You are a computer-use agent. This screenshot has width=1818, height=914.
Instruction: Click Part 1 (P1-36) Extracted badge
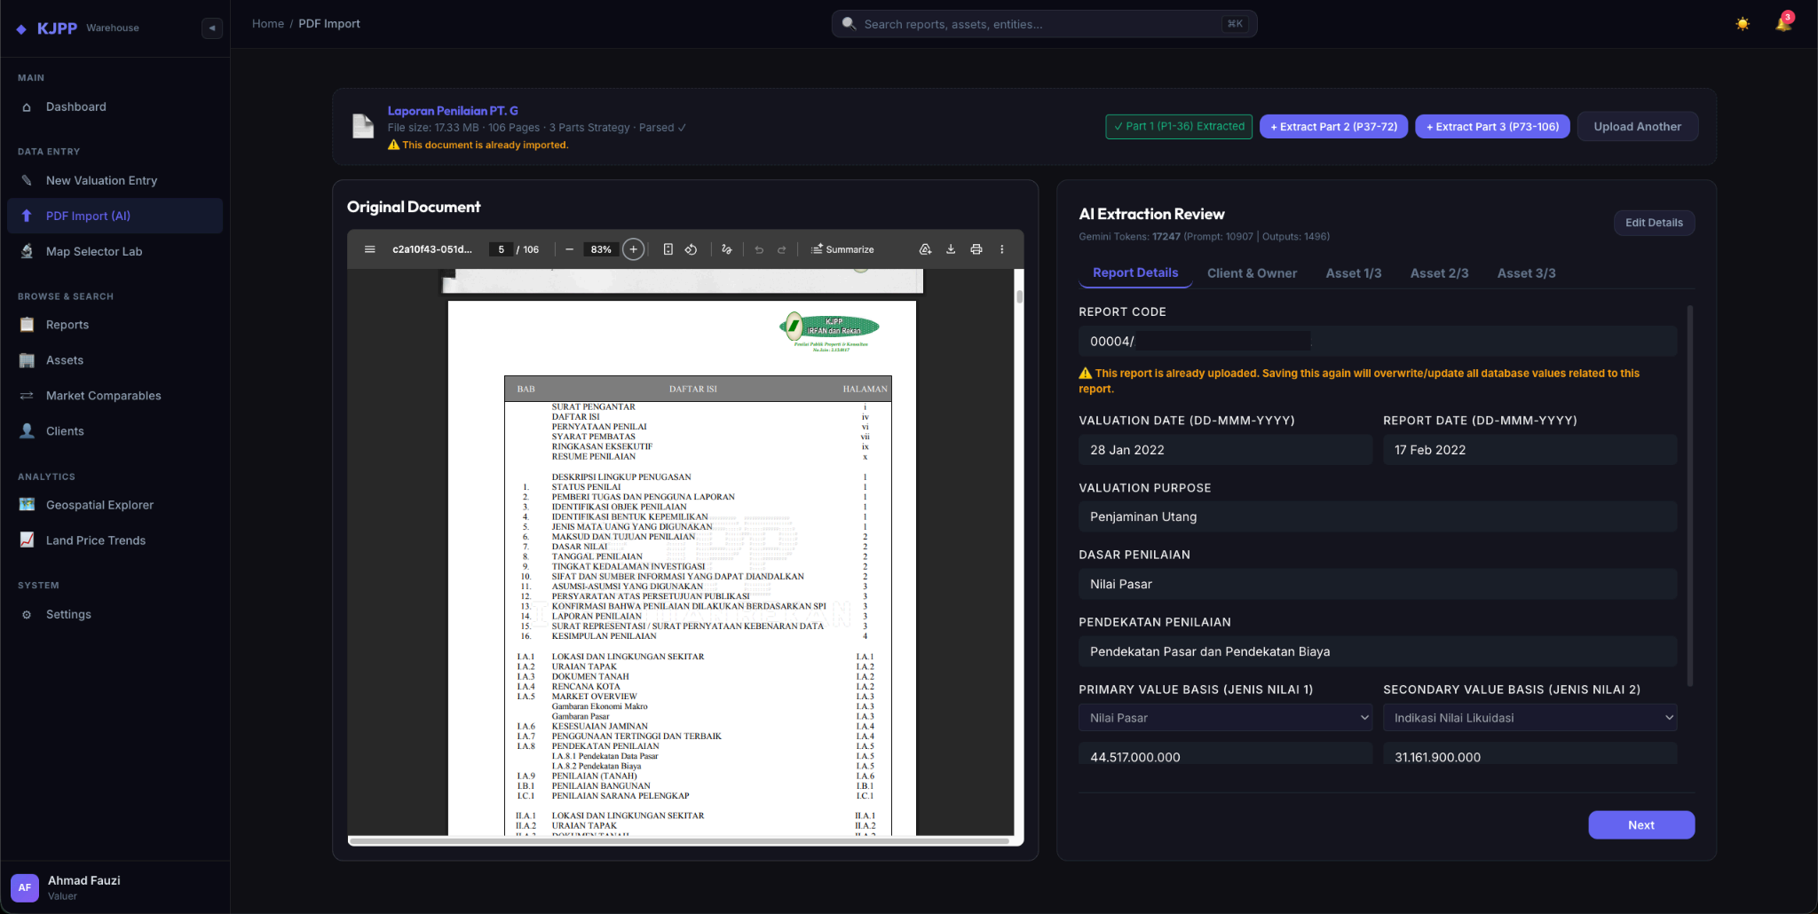pyautogui.click(x=1179, y=127)
